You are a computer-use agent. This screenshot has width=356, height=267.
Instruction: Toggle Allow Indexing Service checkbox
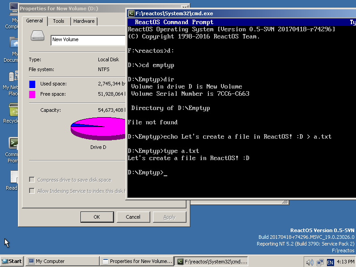(32, 191)
